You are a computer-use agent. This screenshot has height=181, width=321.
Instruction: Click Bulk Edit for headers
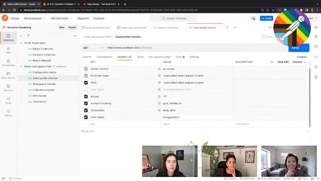[283, 62]
